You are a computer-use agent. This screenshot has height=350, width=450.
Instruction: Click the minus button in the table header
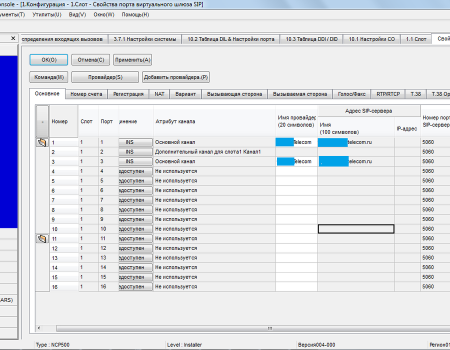click(42, 121)
